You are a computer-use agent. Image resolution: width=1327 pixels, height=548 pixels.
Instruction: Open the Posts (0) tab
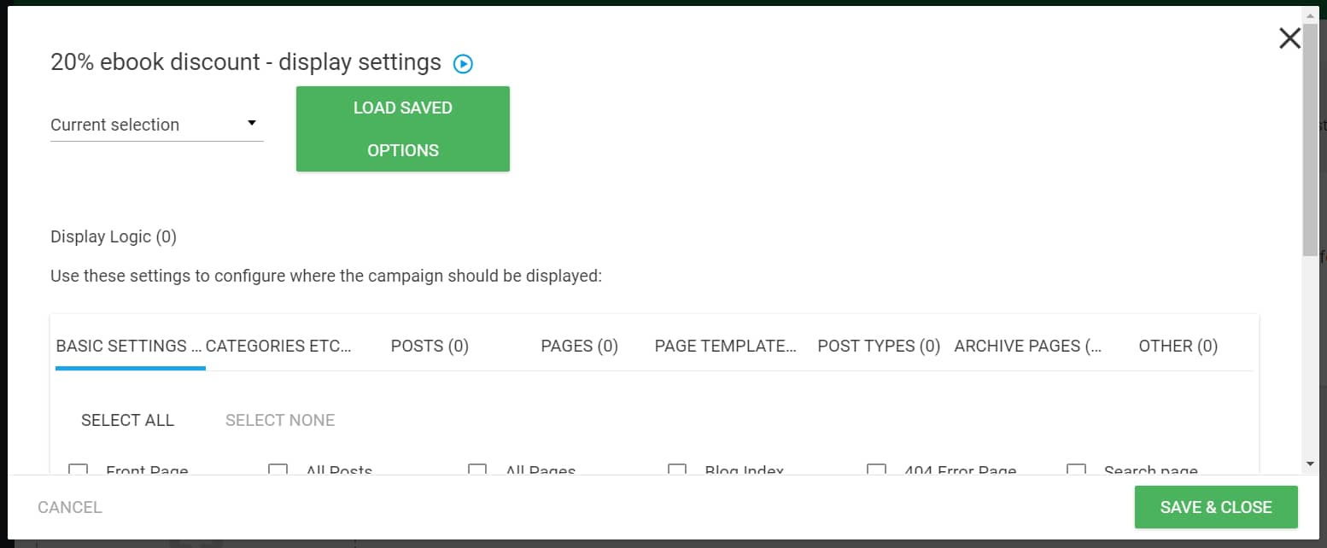pos(430,346)
